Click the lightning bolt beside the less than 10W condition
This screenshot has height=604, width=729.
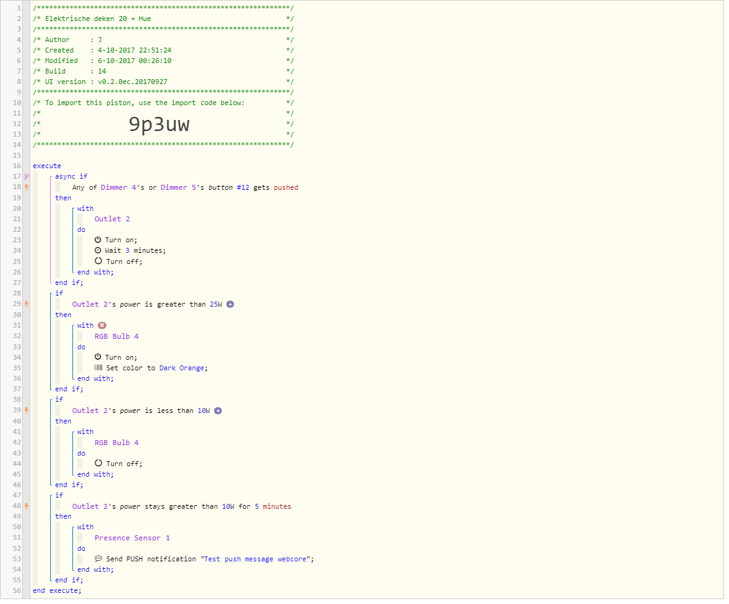point(27,410)
